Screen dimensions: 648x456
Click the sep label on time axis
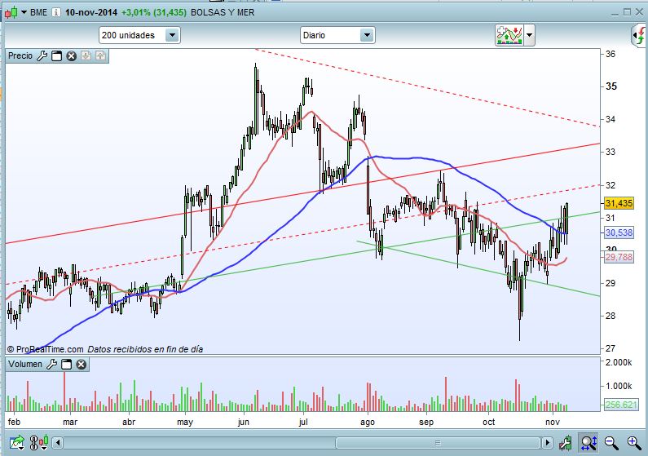click(426, 422)
